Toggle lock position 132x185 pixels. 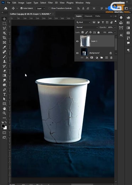(90, 32)
